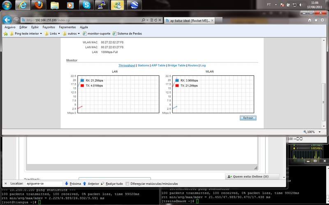Screen dimensions: 329x205
Task: Click the LAN MAC value 00:27:22:03:27:F8
Action: click(112, 47)
